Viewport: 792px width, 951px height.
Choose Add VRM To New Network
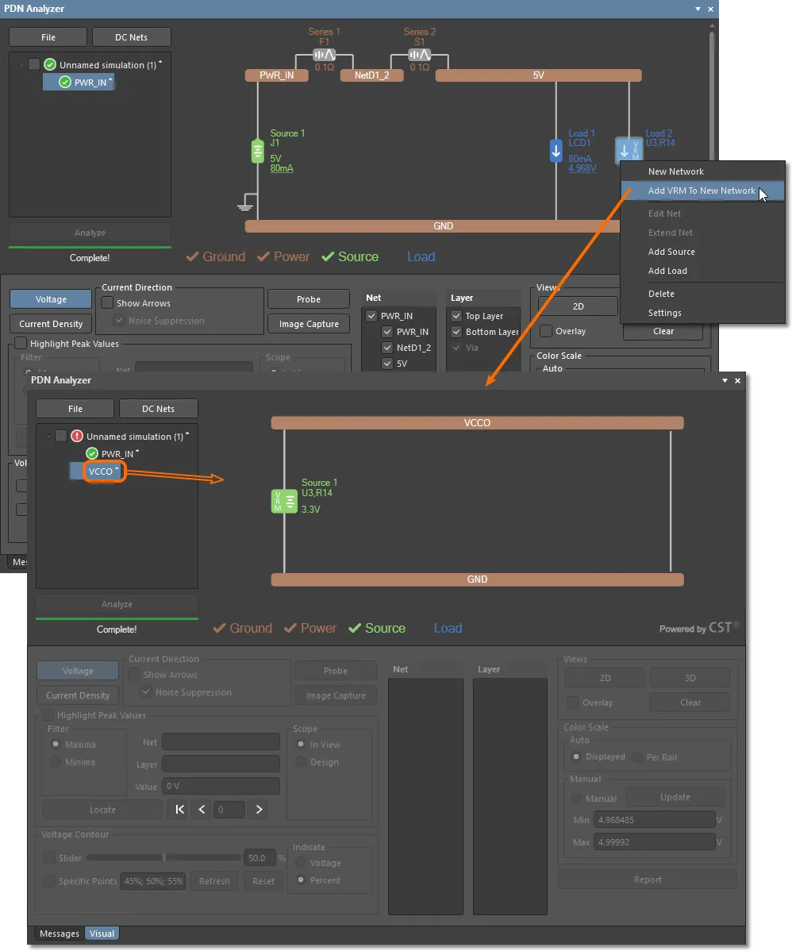[x=702, y=191]
